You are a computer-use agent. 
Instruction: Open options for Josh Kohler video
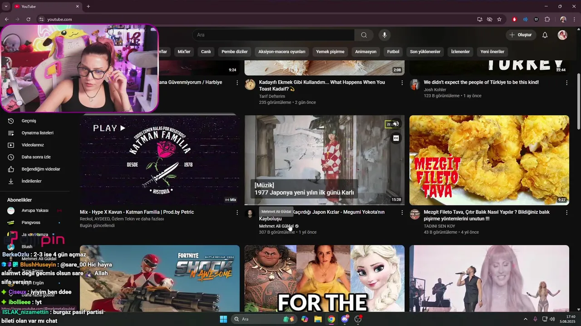566,83
